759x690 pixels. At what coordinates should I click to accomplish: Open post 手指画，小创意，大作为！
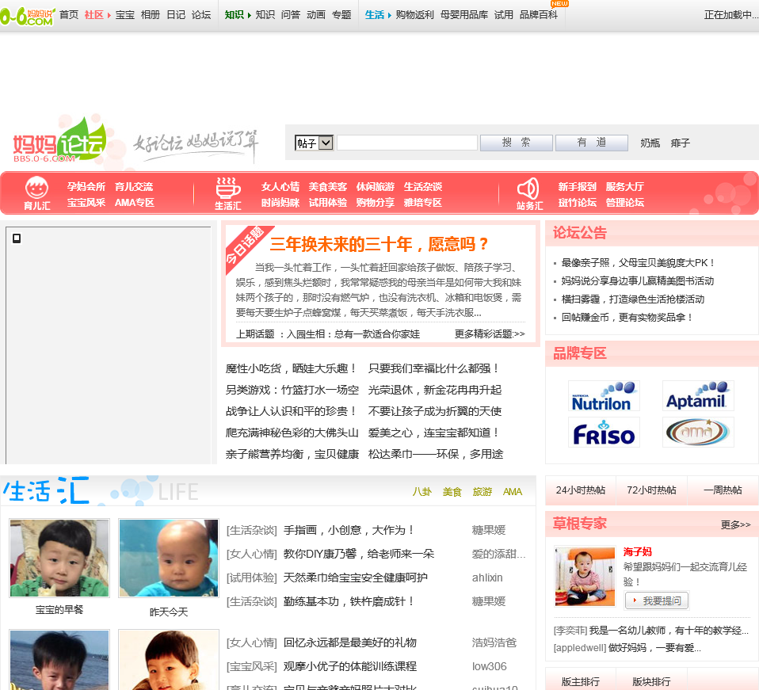[349, 530]
